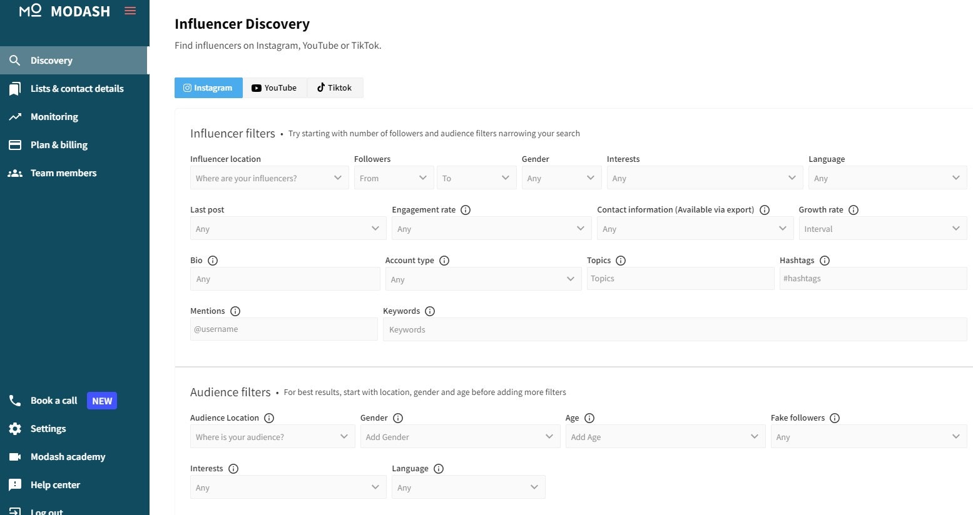Select the Discovery magnifier icon in sidebar
This screenshot has width=973, height=515.
16,60
